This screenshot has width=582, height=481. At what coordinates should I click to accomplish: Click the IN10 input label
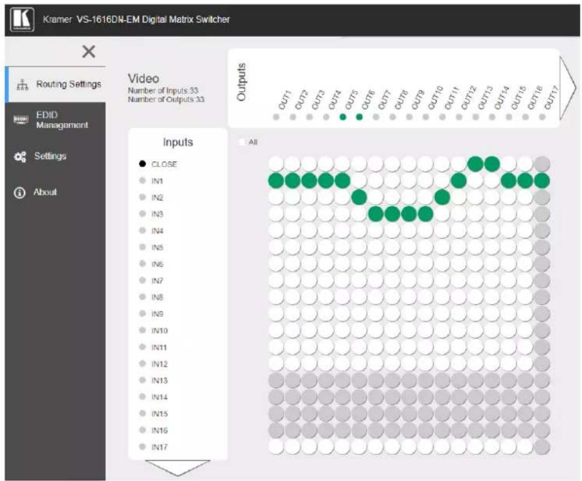click(160, 331)
